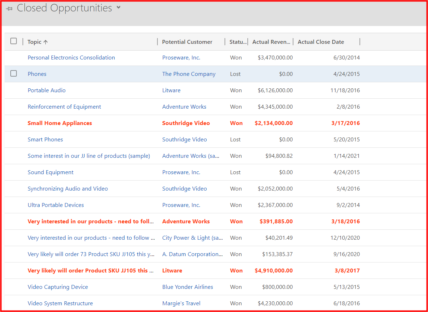Image resolution: width=428 pixels, height=312 pixels.
Task: Open Very likely will order 73 Product topic
Action: pos(91,254)
